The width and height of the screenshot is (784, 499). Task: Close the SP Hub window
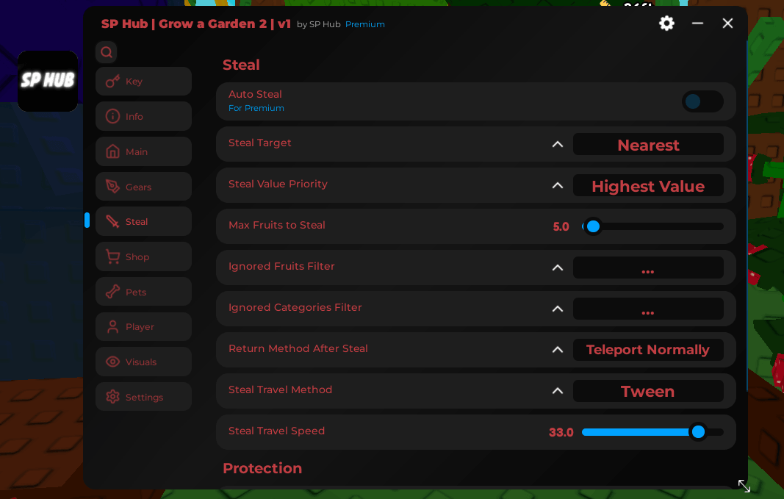click(x=727, y=24)
